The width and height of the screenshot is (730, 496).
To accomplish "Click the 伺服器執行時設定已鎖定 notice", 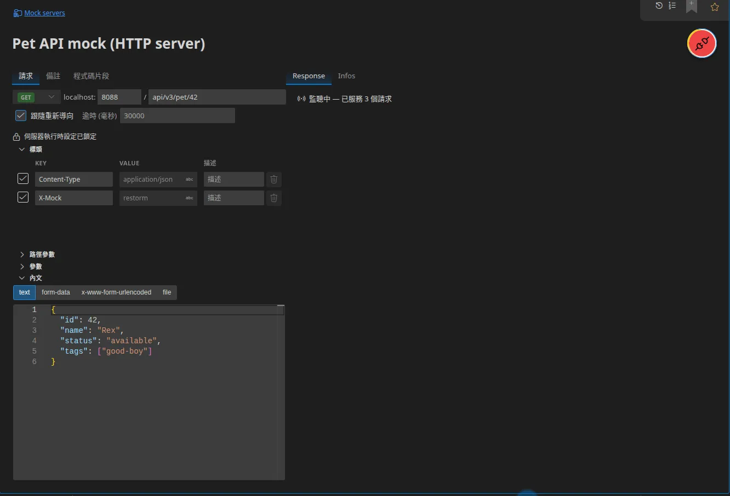I will (60, 136).
